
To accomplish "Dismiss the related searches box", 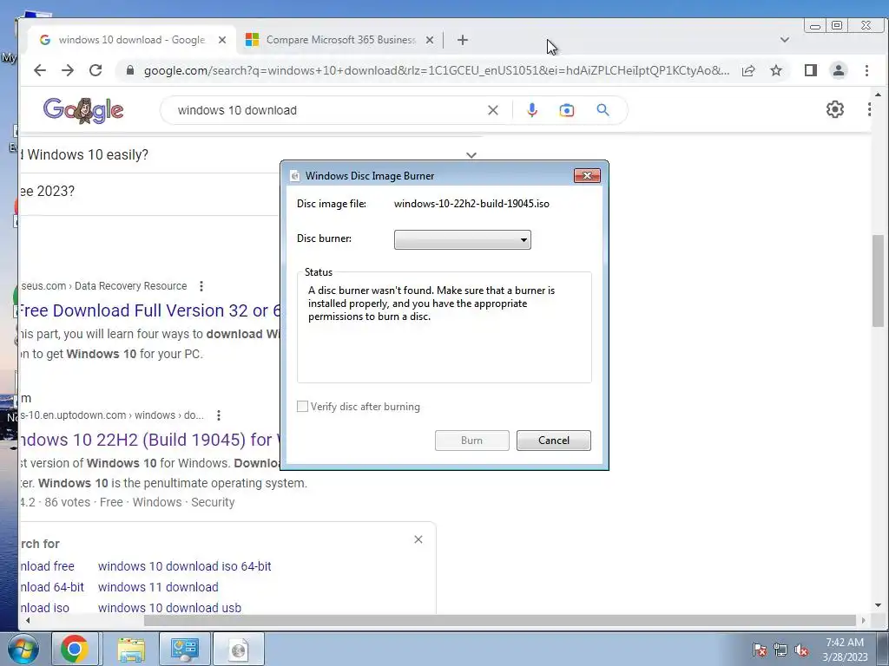I will coord(418,539).
